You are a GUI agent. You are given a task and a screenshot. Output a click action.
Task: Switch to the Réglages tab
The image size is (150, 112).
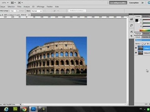pyautogui.click(x=138, y=34)
